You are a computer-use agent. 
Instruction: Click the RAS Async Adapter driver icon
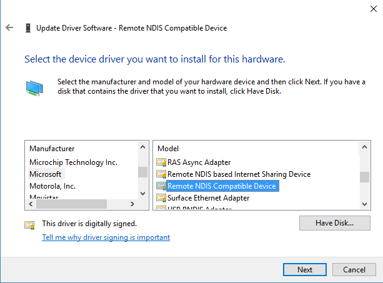(x=161, y=162)
